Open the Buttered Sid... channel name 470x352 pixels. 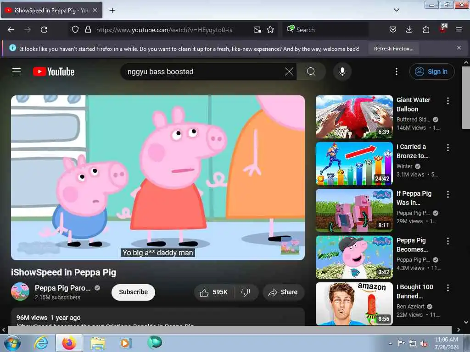pos(413,120)
